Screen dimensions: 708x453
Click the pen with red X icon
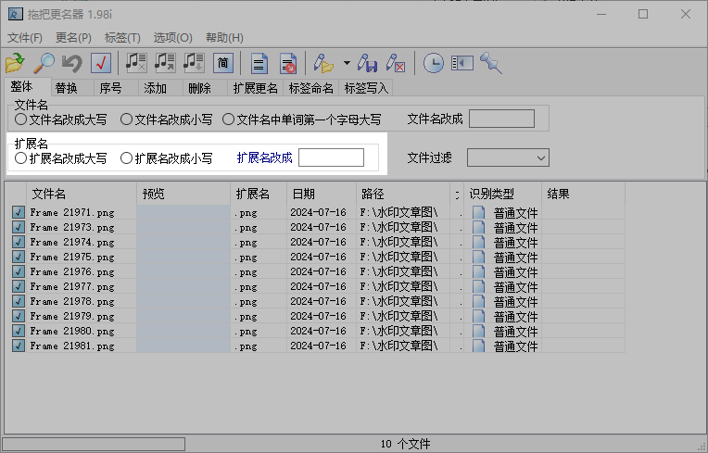coord(396,63)
